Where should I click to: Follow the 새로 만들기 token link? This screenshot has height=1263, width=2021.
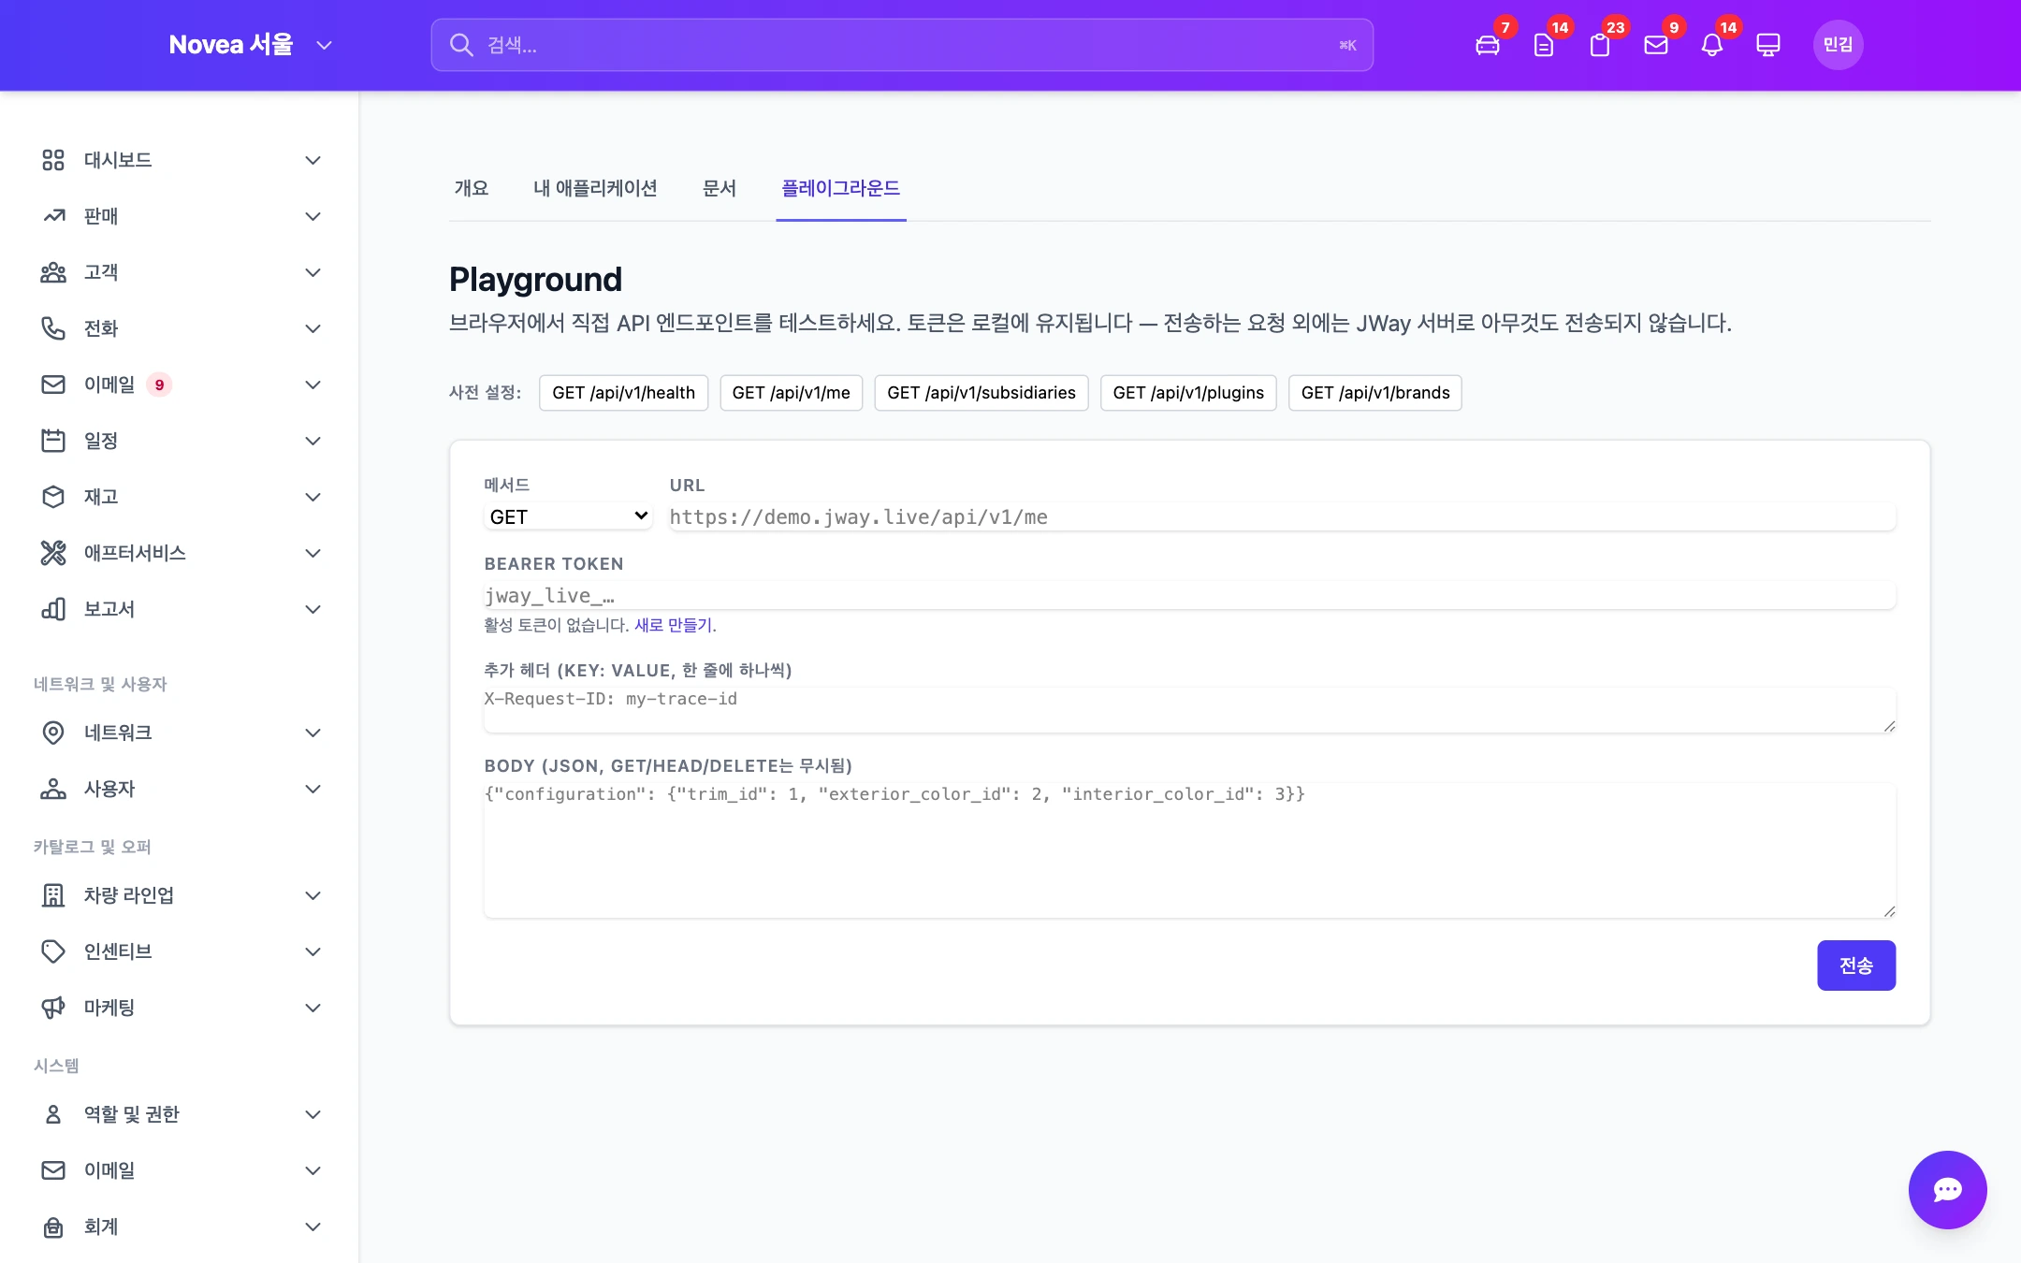click(x=674, y=624)
